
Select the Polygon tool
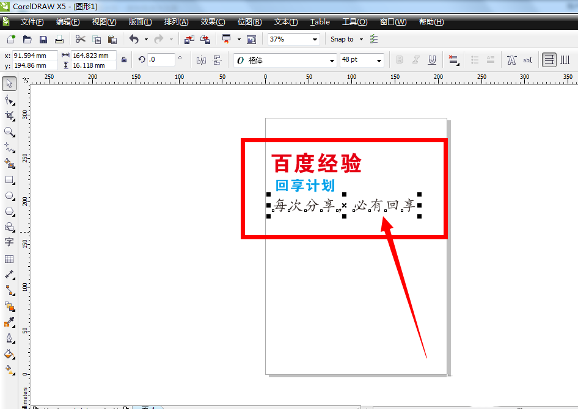[x=9, y=211]
